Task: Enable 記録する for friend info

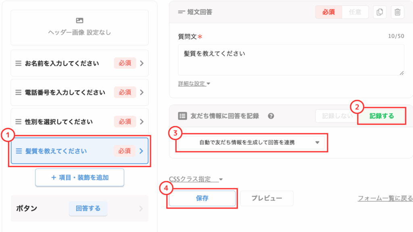Action: [x=382, y=116]
